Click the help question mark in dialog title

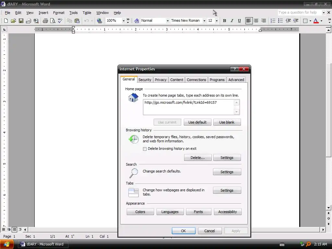click(234, 69)
